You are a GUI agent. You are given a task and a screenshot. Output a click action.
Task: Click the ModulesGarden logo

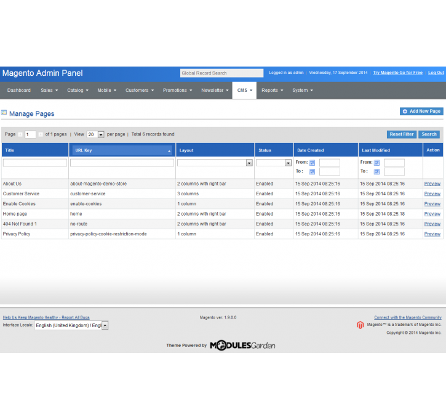pos(242,346)
